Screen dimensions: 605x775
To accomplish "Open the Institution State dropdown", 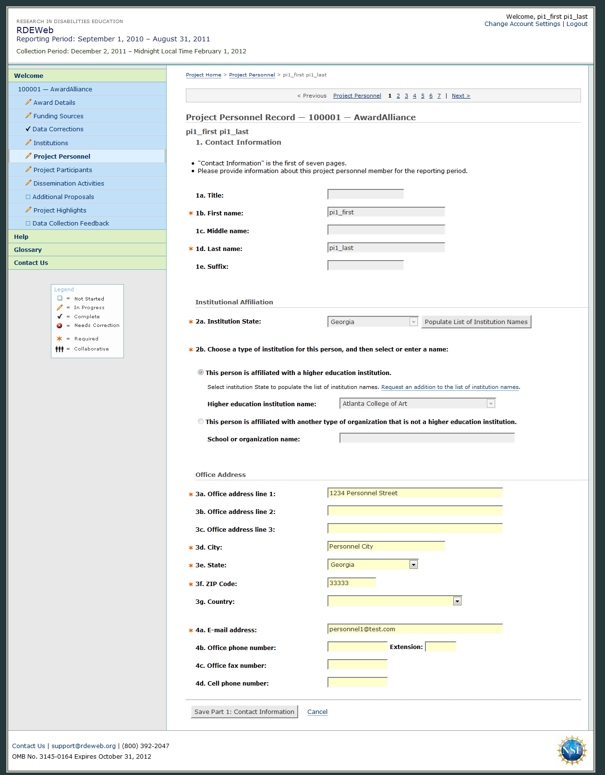I will (373, 322).
